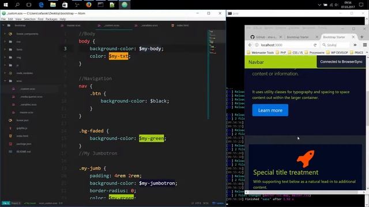Screen dimensions: 369x207
Task: Go back in Firefox
Action: tap(250, 45)
